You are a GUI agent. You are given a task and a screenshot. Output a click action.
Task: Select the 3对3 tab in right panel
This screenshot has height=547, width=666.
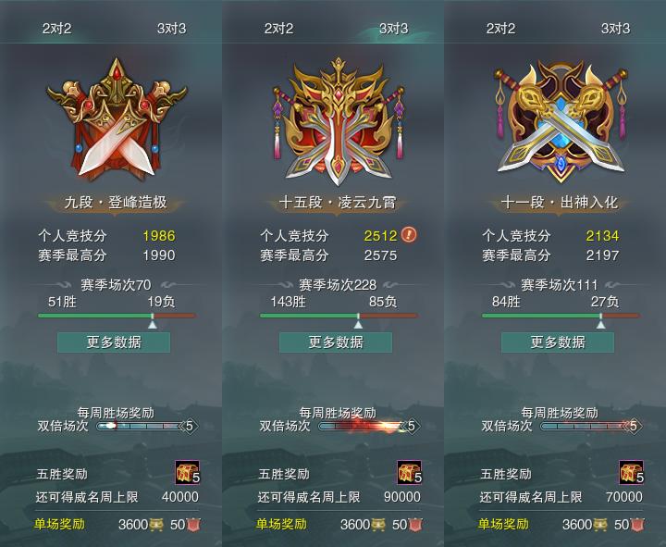615,29
